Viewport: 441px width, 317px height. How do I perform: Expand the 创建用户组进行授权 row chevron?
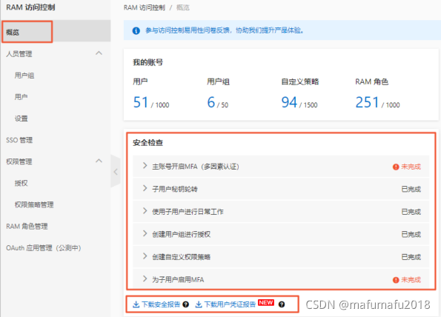[x=145, y=233]
